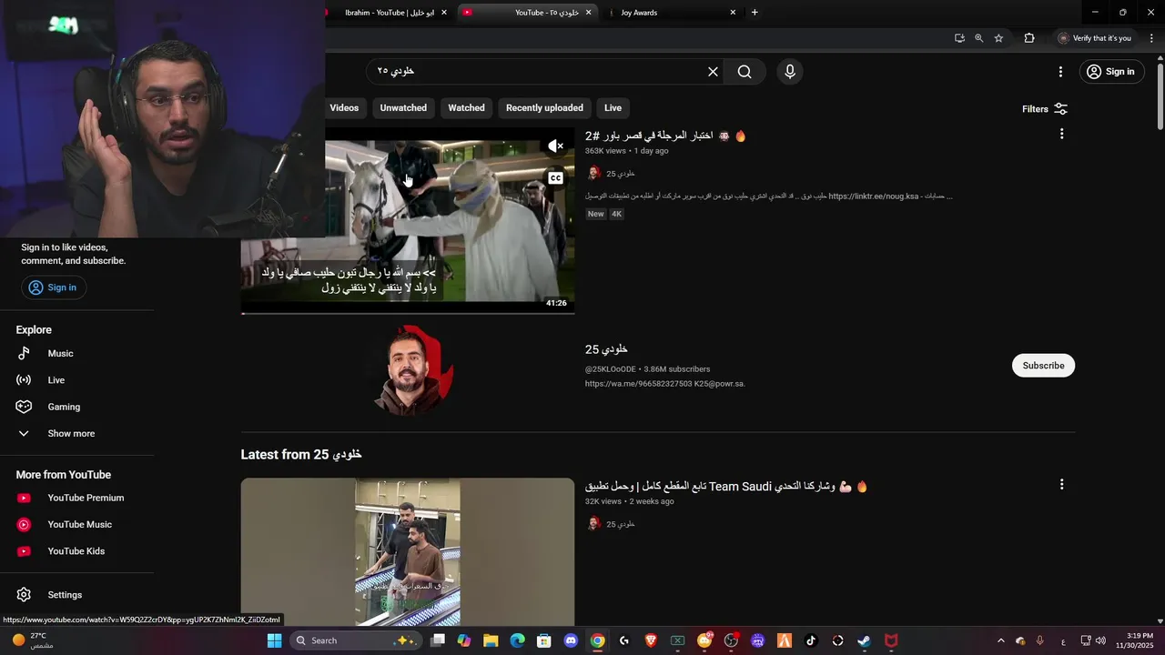Clear the search query with the X
This screenshot has width=1165, height=655.
[x=713, y=72]
